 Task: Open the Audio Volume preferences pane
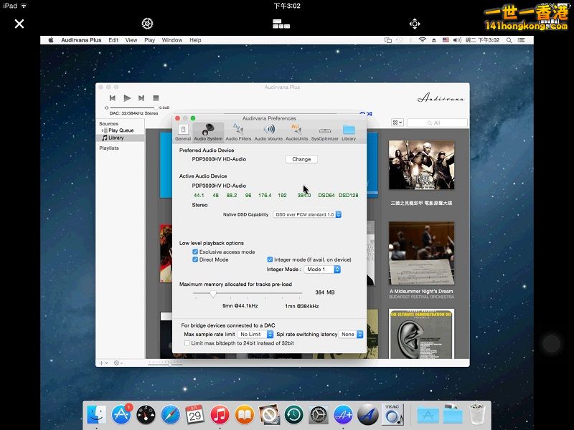[x=268, y=132]
